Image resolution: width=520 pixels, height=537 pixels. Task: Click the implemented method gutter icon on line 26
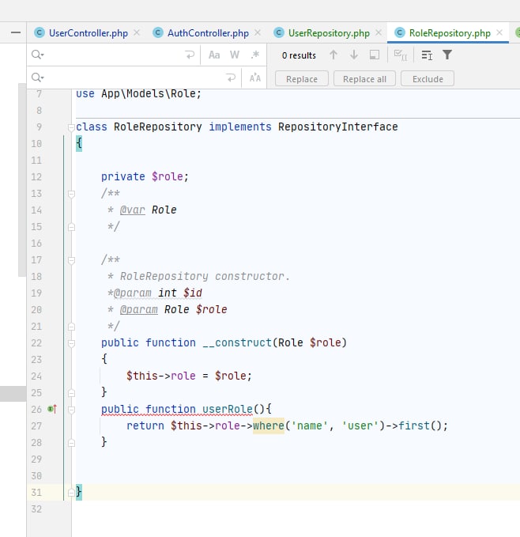point(52,409)
